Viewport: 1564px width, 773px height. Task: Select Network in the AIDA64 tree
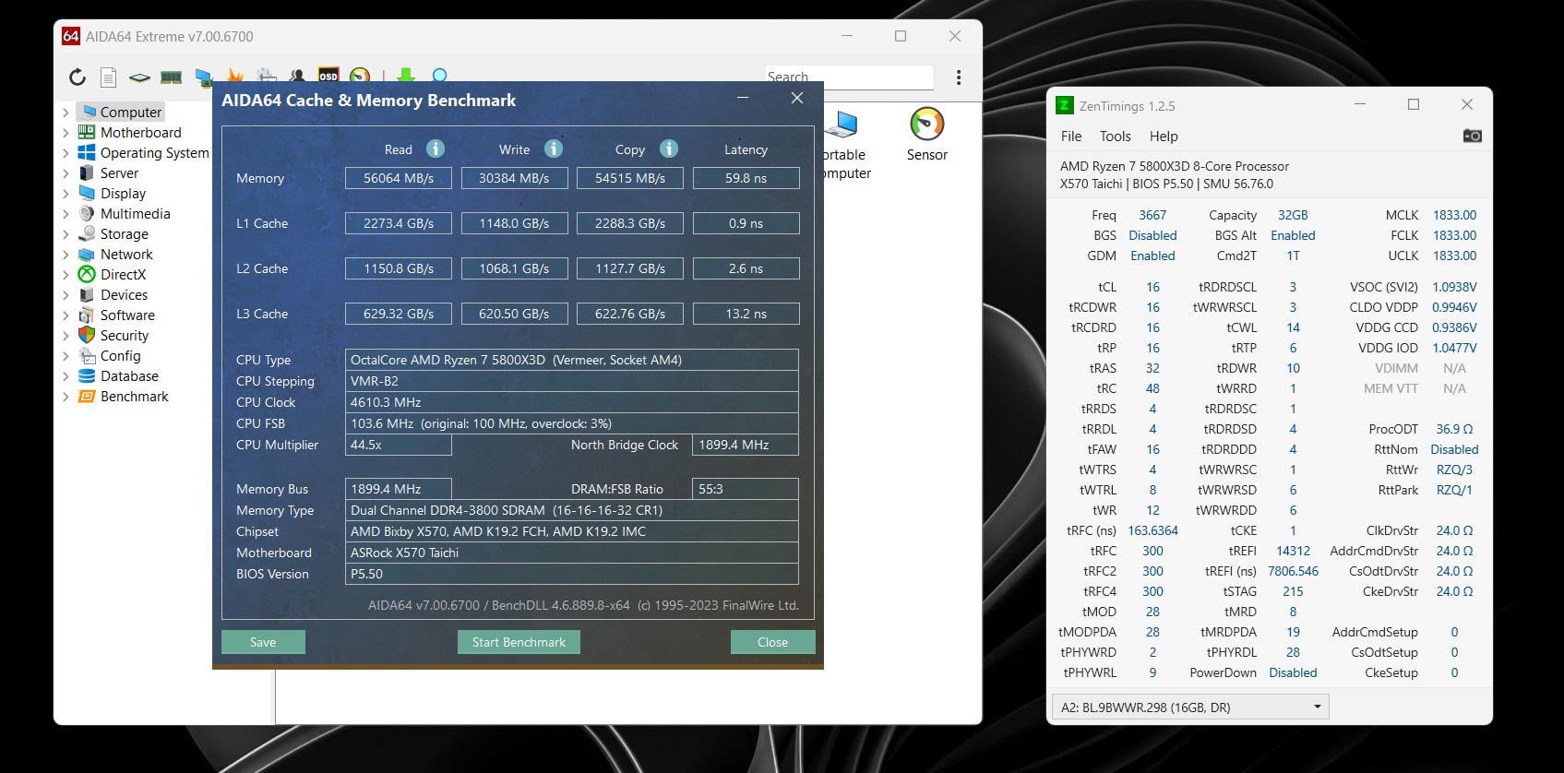(x=126, y=255)
